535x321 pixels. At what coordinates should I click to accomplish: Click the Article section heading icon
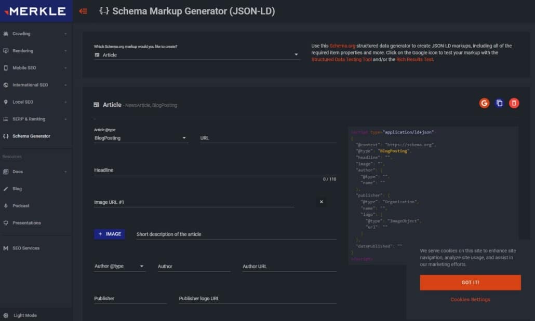[x=97, y=105]
